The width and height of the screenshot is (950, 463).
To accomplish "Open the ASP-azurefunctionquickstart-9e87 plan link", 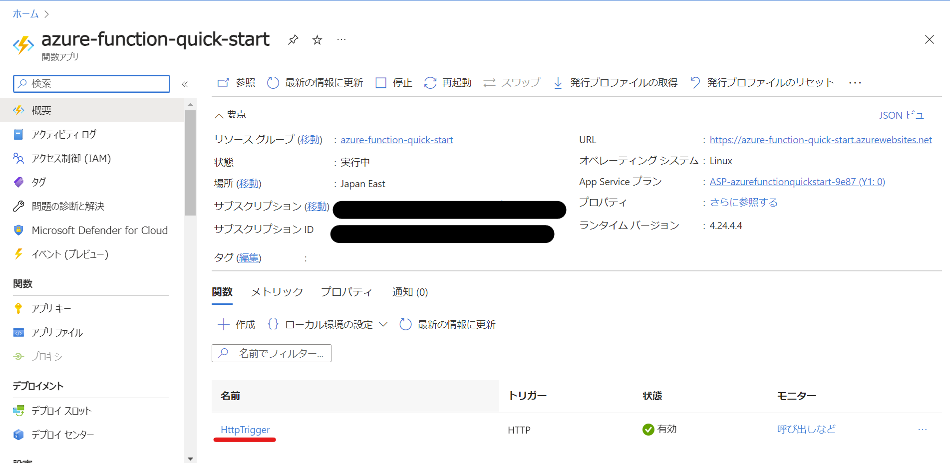I will (797, 182).
